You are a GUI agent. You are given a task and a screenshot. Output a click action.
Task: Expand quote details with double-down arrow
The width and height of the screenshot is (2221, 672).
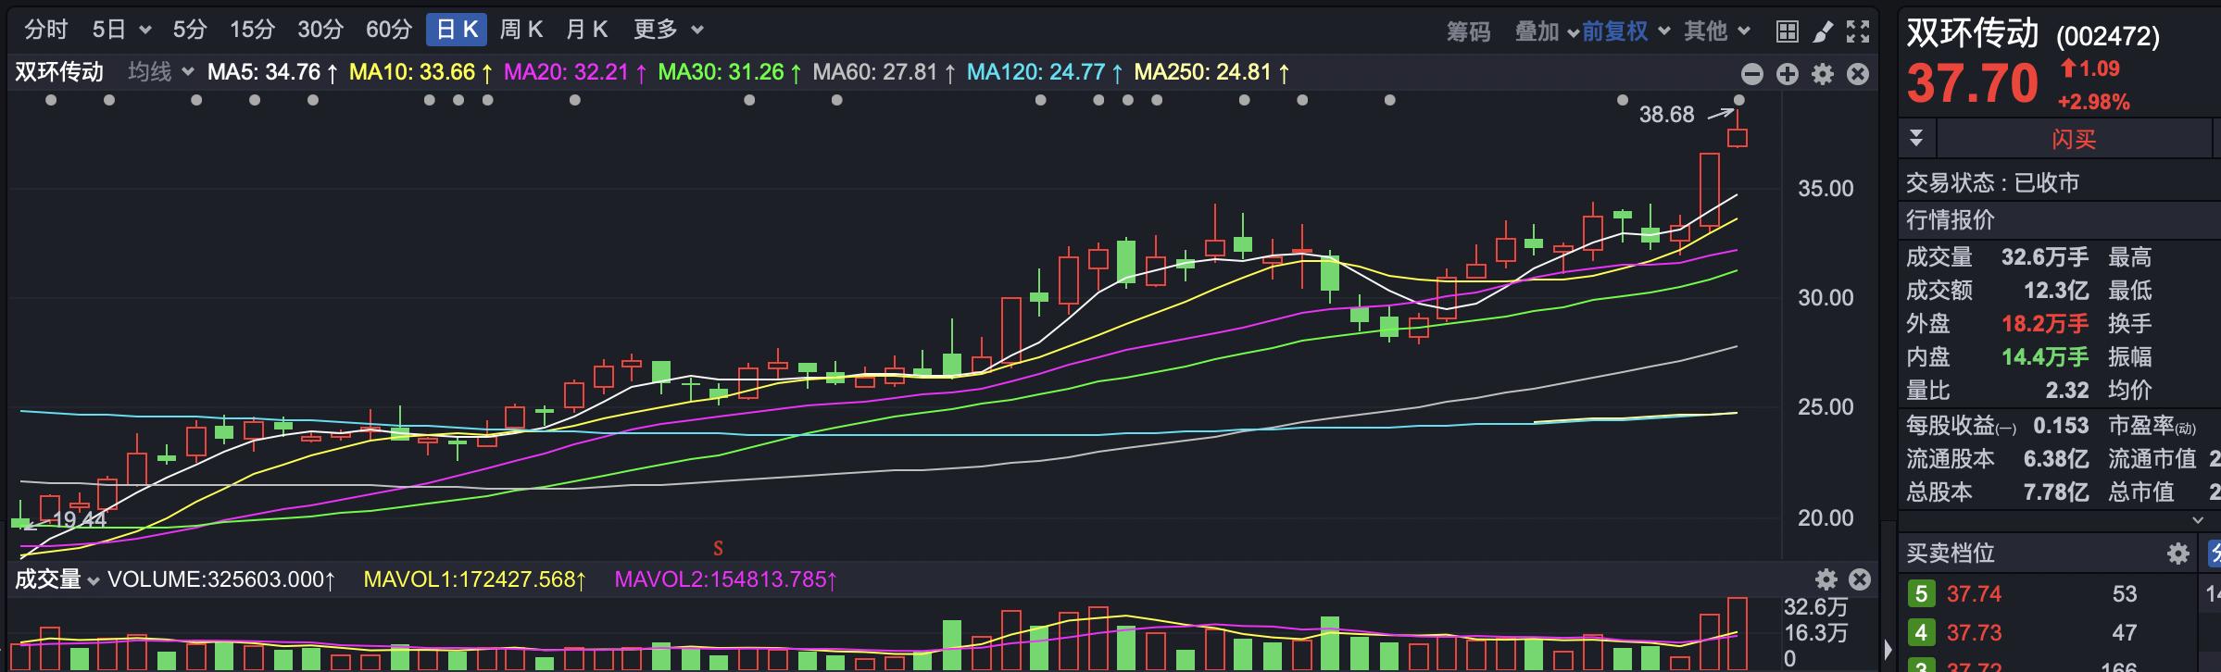[1916, 139]
